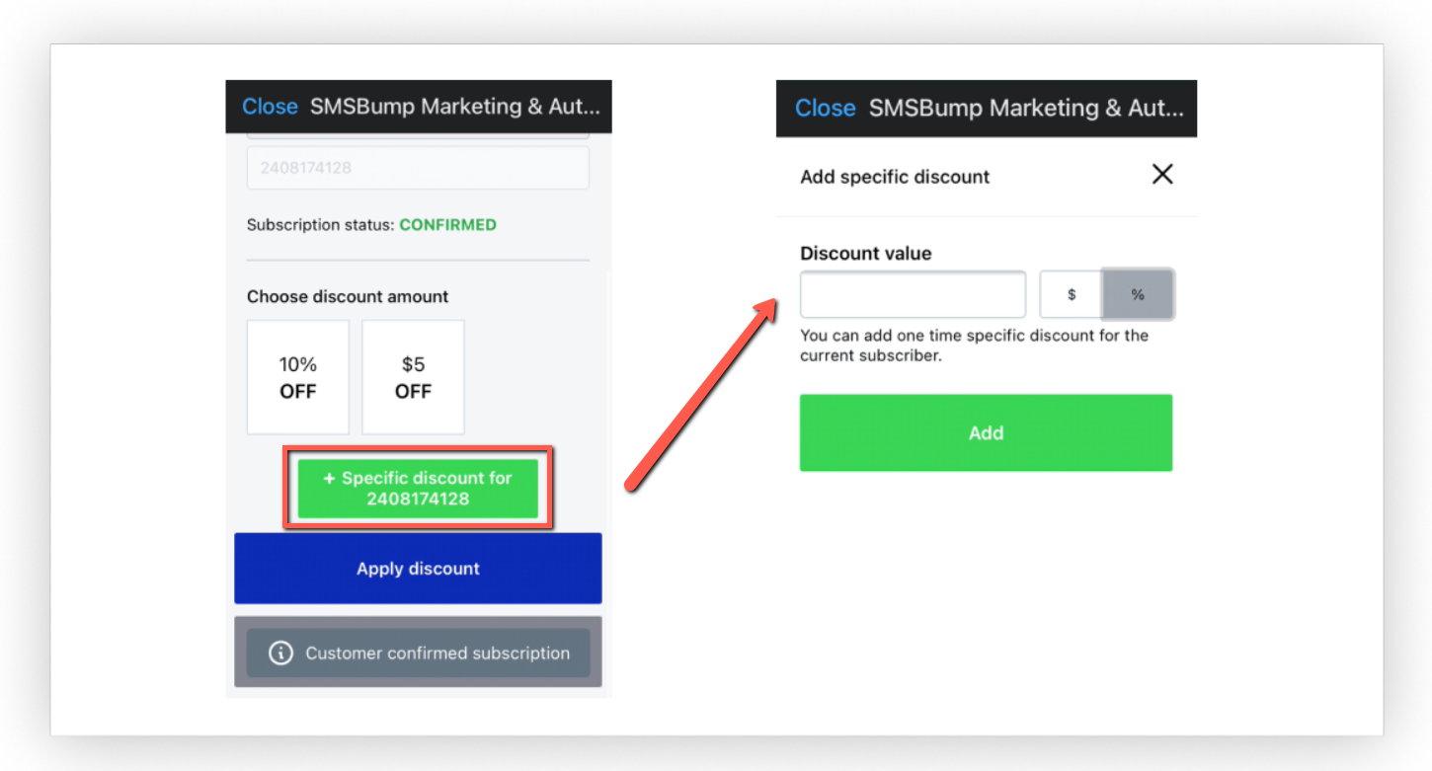This screenshot has height=771, width=1432.
Task: Click the Add specific discount heading
Action: (895, 177)
